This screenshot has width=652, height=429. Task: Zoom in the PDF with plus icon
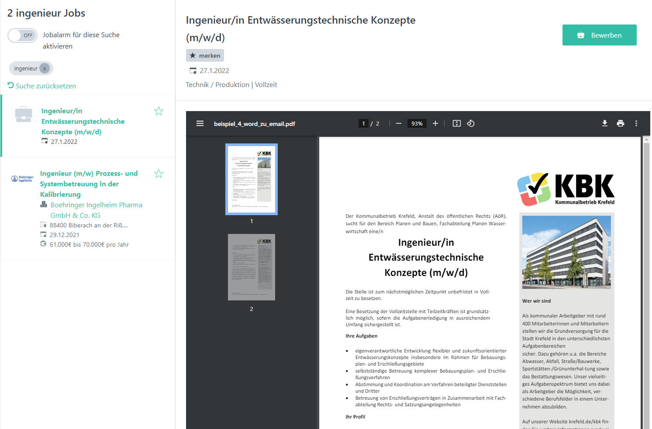[x=435, y=123]
